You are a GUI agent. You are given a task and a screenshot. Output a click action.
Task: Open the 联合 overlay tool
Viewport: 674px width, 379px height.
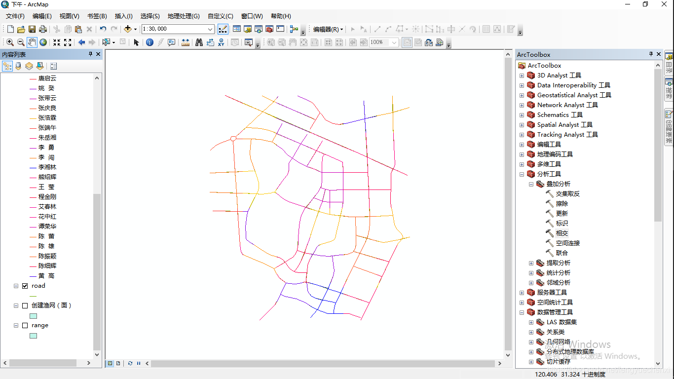point(562,253)
